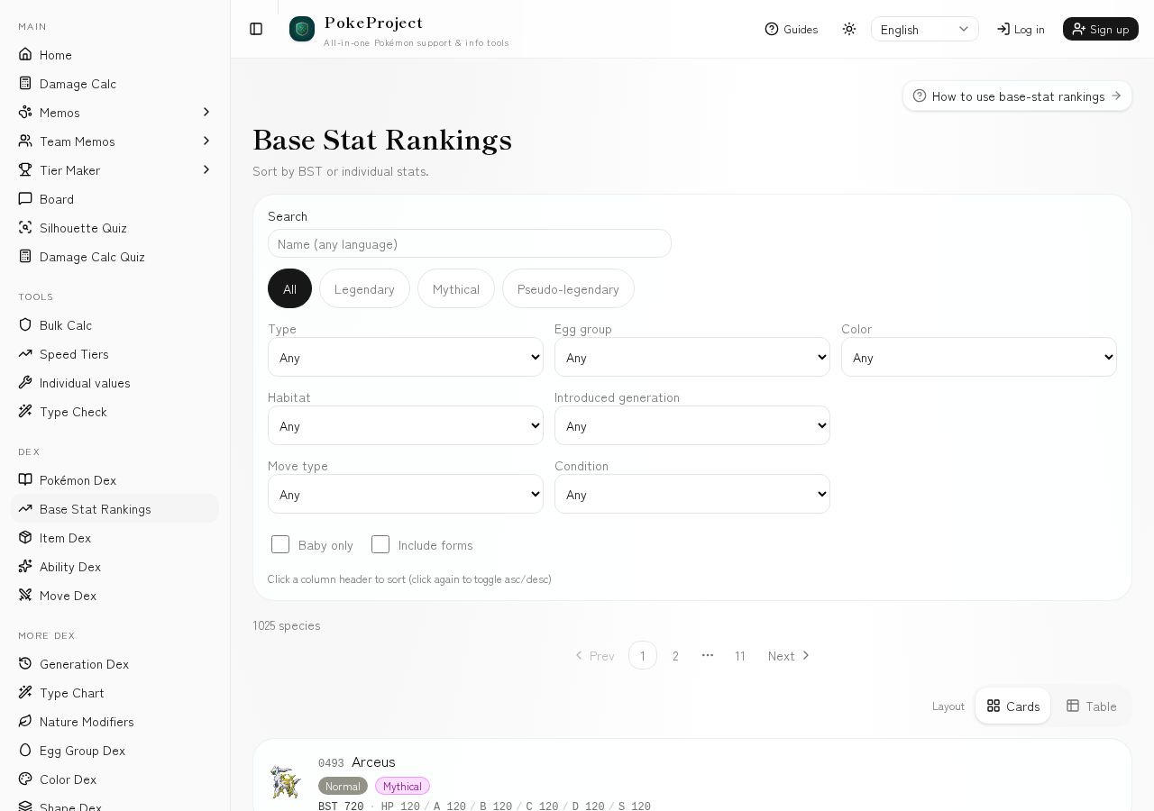The image size is (1154, 811).
Task: Click the Tier Maker trophy icon
Action: [x=25, y=169]
